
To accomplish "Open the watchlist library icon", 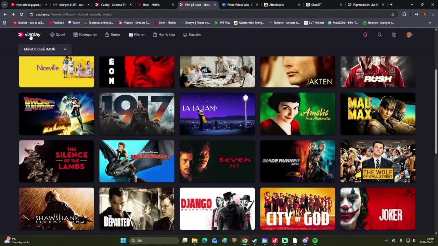I will (394, 35).
